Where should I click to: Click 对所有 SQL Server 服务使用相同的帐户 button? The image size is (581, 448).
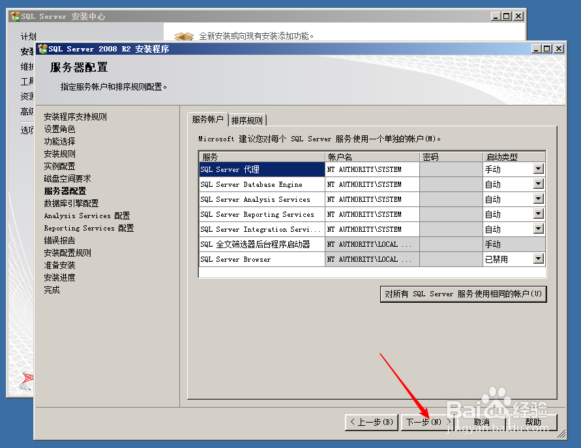click(x=463, y=294)
